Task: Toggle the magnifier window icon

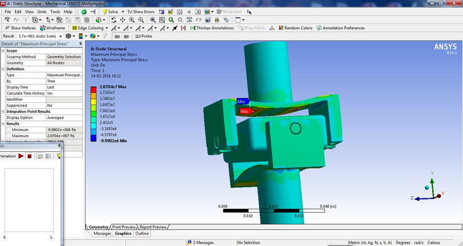Action: pyautogui.click(x=162, y=20)
